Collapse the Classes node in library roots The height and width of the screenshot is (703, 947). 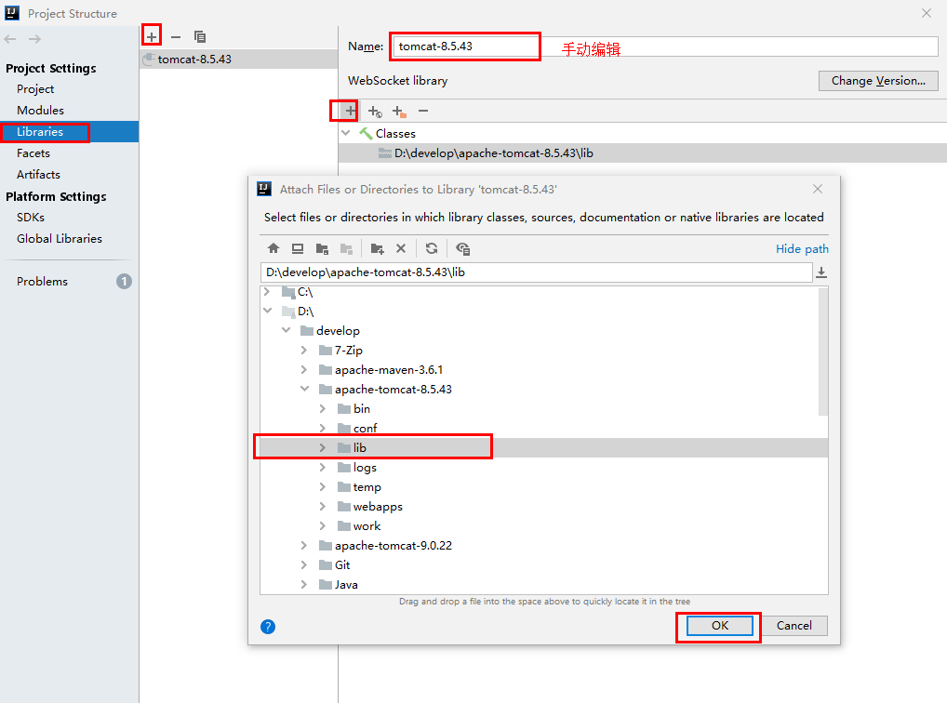346,133
